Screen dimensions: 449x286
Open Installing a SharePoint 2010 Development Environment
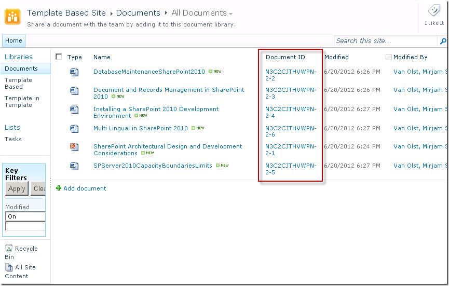pos(156,112)
